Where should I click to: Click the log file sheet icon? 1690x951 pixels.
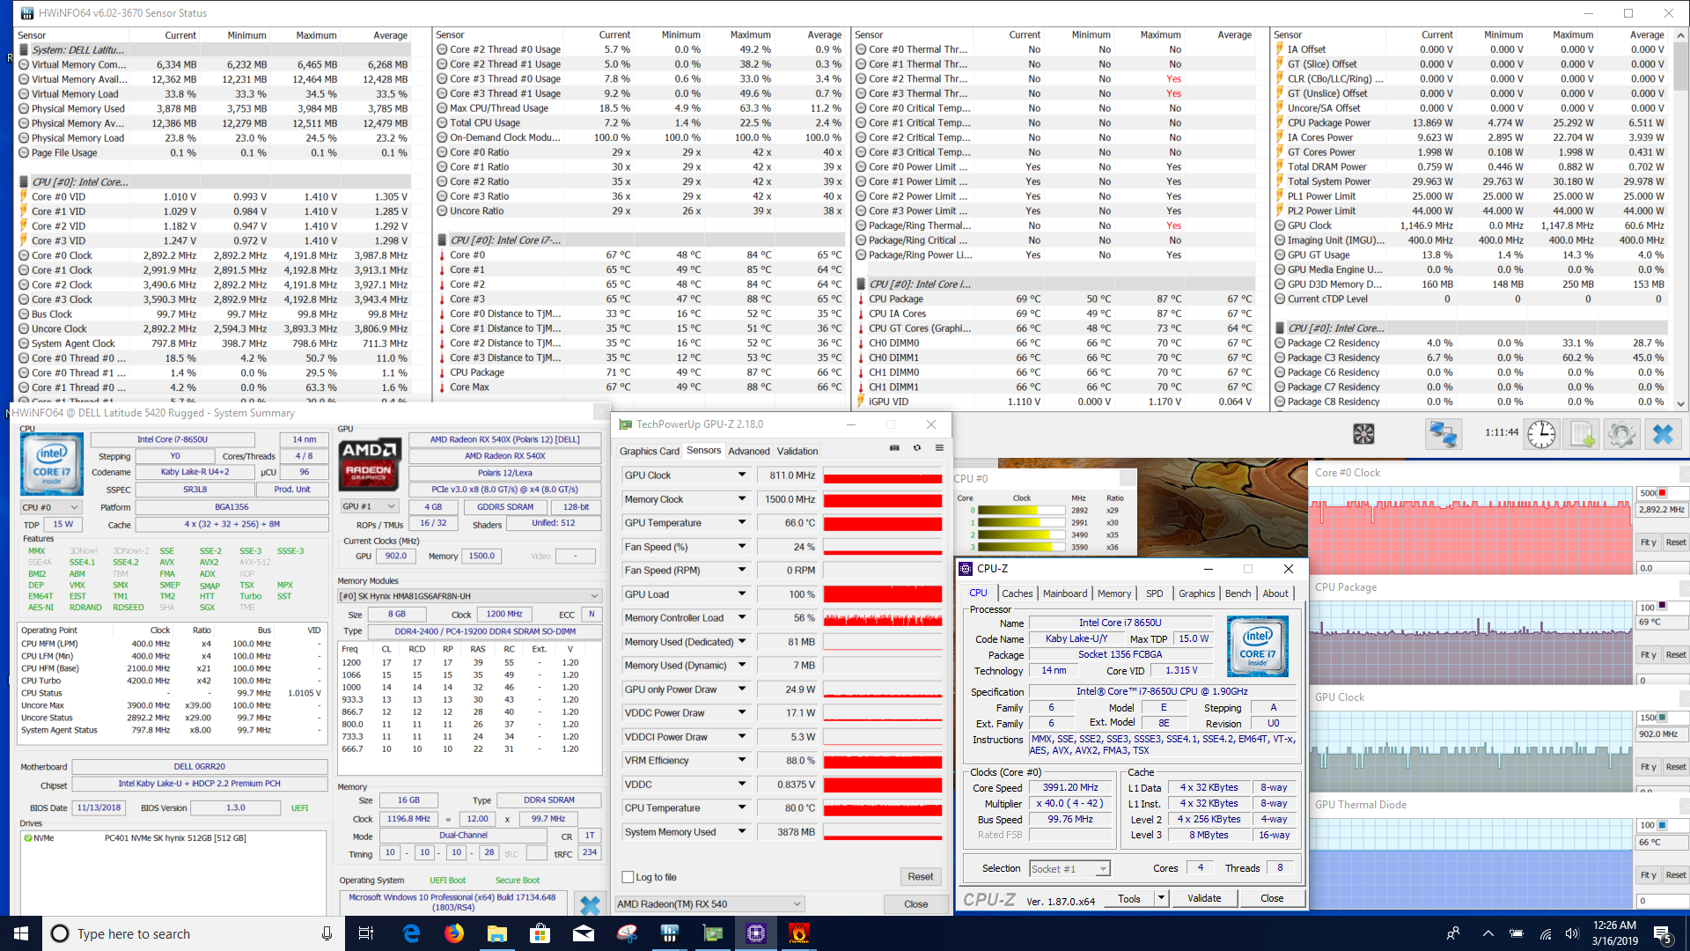[x=1582, y=434]
